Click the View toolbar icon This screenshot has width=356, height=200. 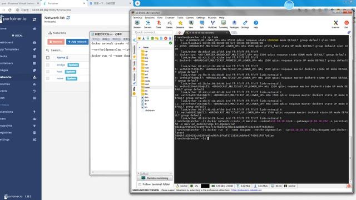click(x=191, y=24)
